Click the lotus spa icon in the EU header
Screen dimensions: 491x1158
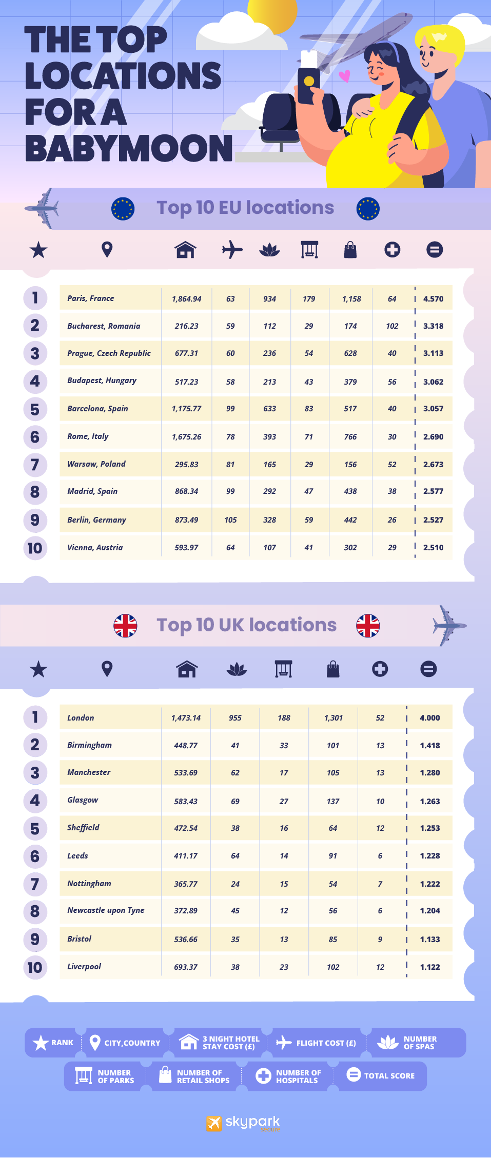[270, 250]
